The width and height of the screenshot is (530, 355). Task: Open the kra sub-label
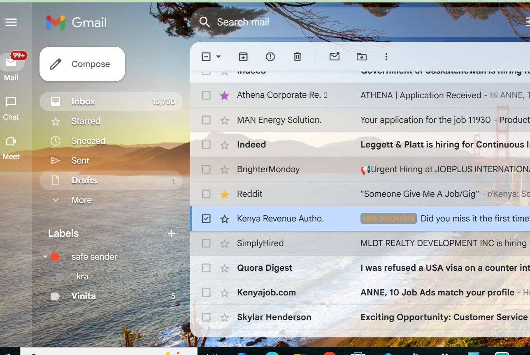pyautogui.click(x=82, y=277)
